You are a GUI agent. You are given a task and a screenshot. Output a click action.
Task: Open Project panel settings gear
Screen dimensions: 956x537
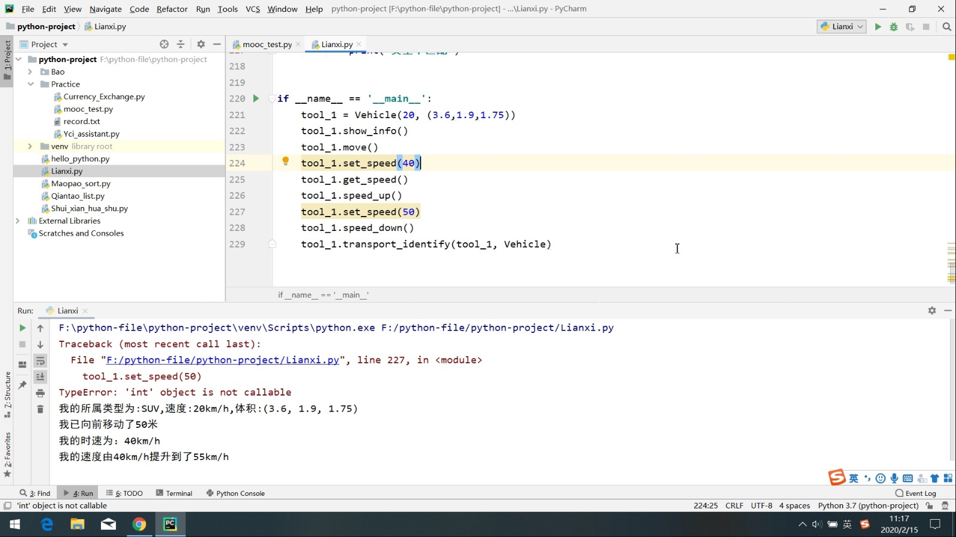click(201, 44)
